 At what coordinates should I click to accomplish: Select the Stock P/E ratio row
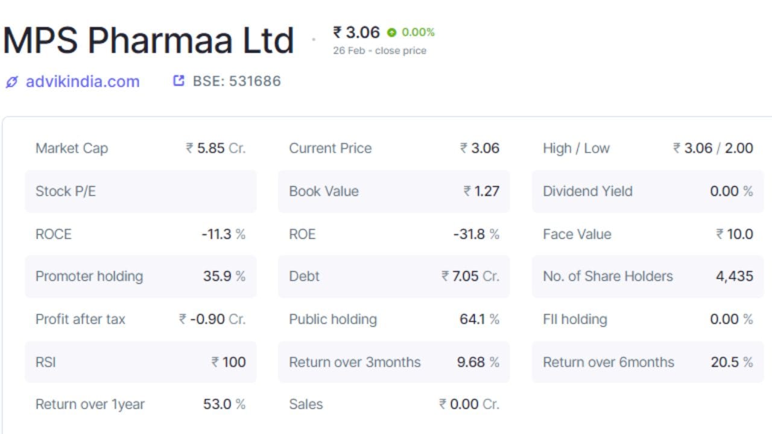coord(140,191)
